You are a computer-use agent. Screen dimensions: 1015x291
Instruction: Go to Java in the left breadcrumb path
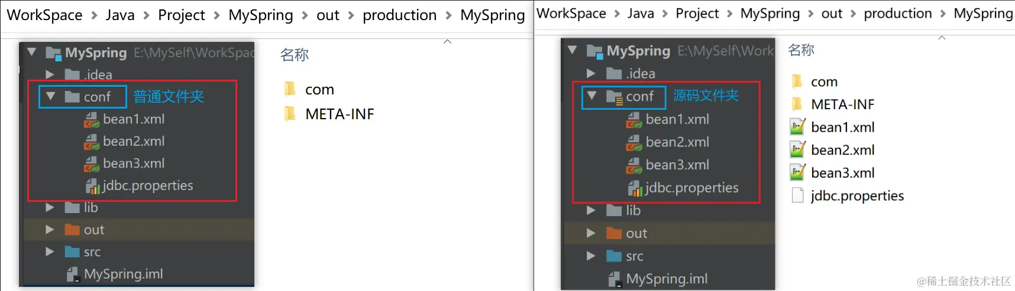click(x=120, y=15)
